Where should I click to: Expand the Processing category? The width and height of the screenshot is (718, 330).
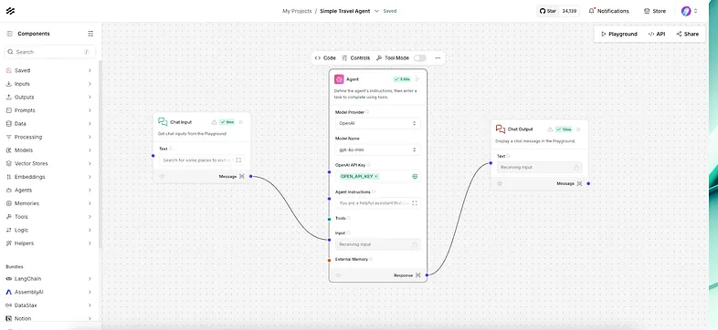coord(49,137)
